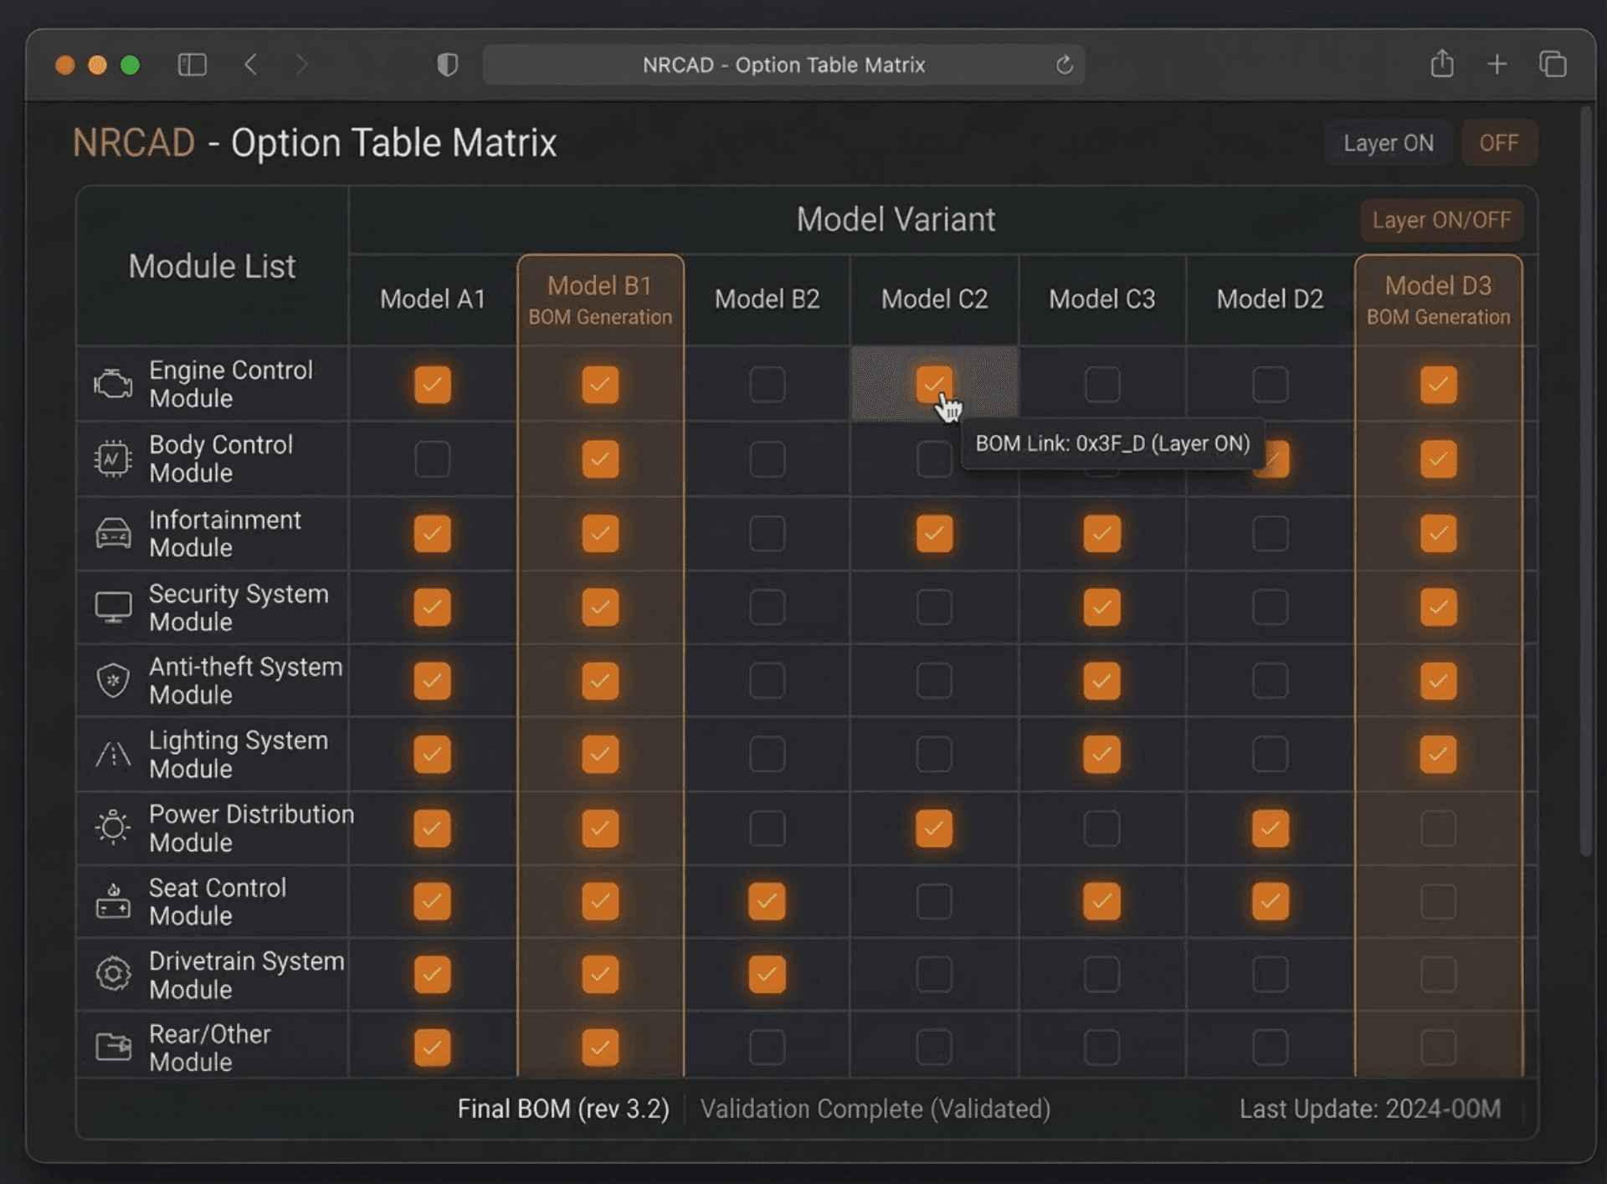Enable Body Control Module for Model A1
The width and height of the screenshot is (1607, 1184).
[x=432, y=459]
